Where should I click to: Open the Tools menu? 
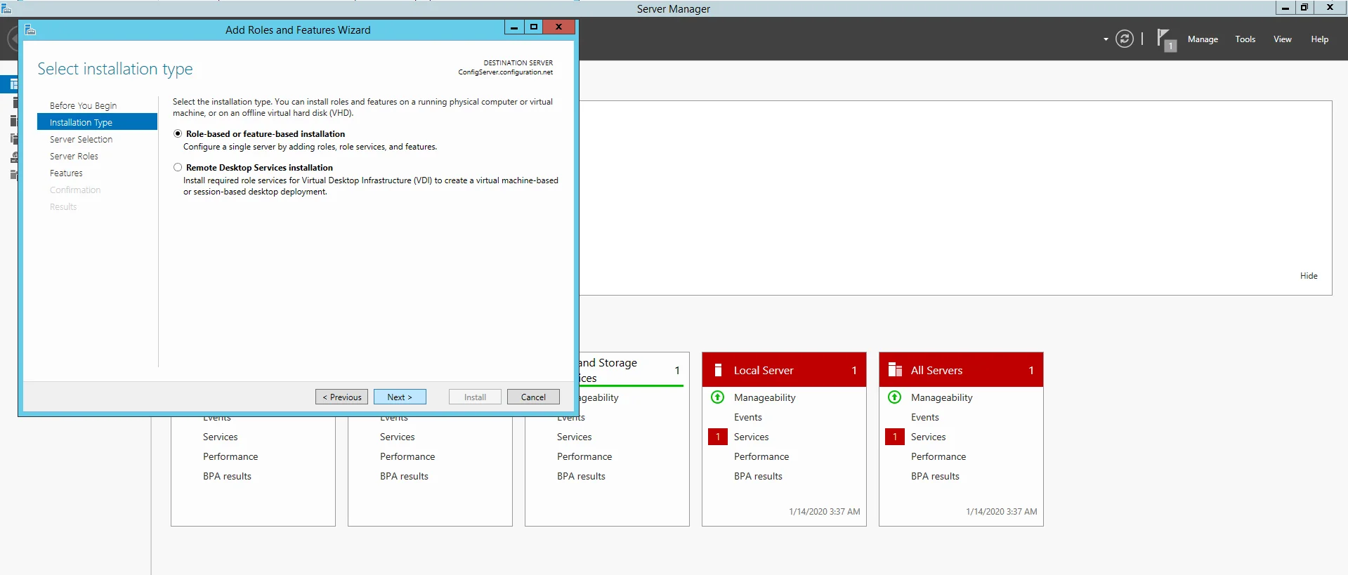coord(1245,39)
